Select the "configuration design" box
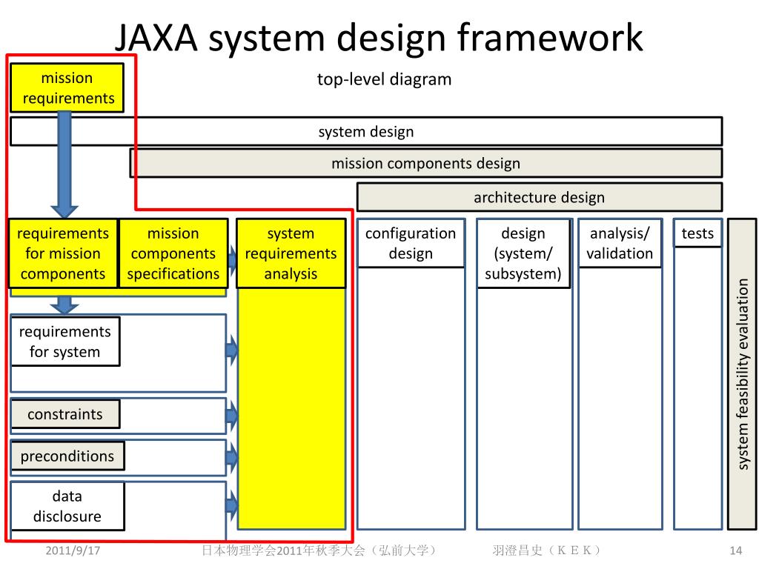 point(411,243)
